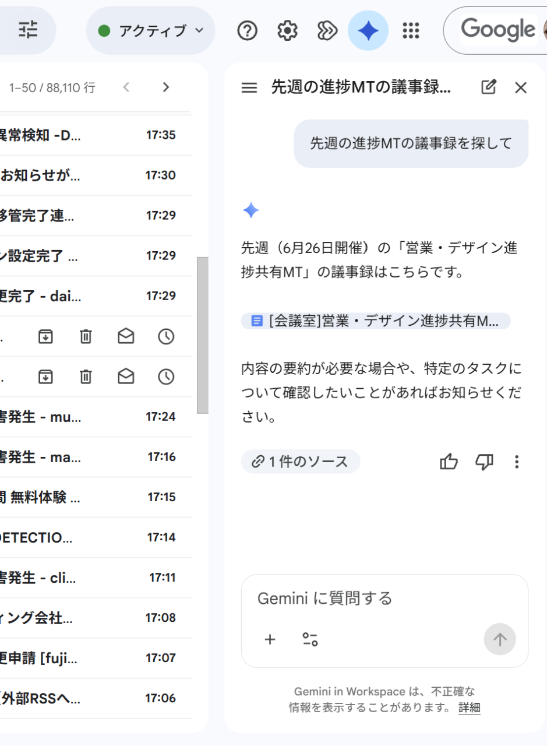This screenshot has height=746, width=547.
Task: Open the ィング会社 email at 17:08
Action: click(96, 618)
